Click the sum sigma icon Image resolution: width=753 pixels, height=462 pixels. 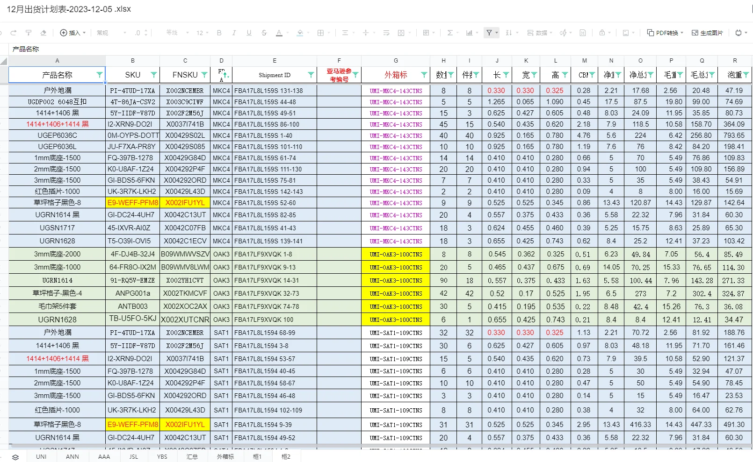[450, 33]
